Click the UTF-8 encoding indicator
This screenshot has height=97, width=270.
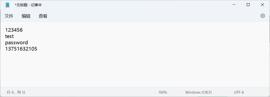239,92
